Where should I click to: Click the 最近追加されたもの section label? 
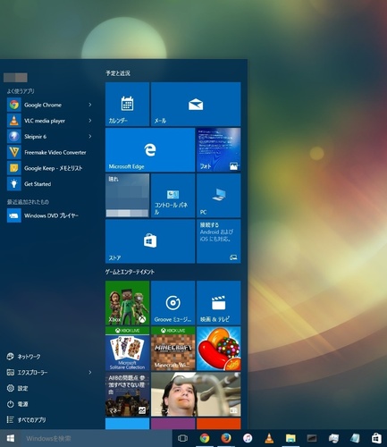pyautogui.click(x=28, y=202)
